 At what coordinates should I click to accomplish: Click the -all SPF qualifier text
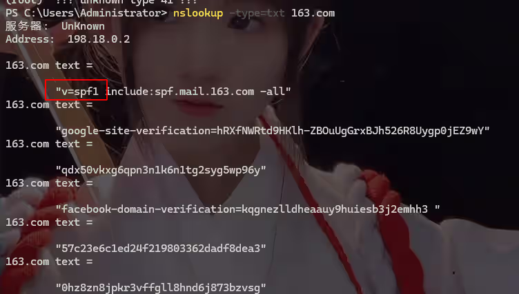click(273, 91)
